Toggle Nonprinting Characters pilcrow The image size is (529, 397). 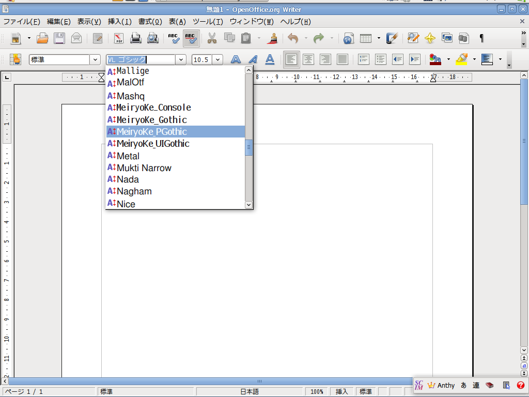[481, 38]
